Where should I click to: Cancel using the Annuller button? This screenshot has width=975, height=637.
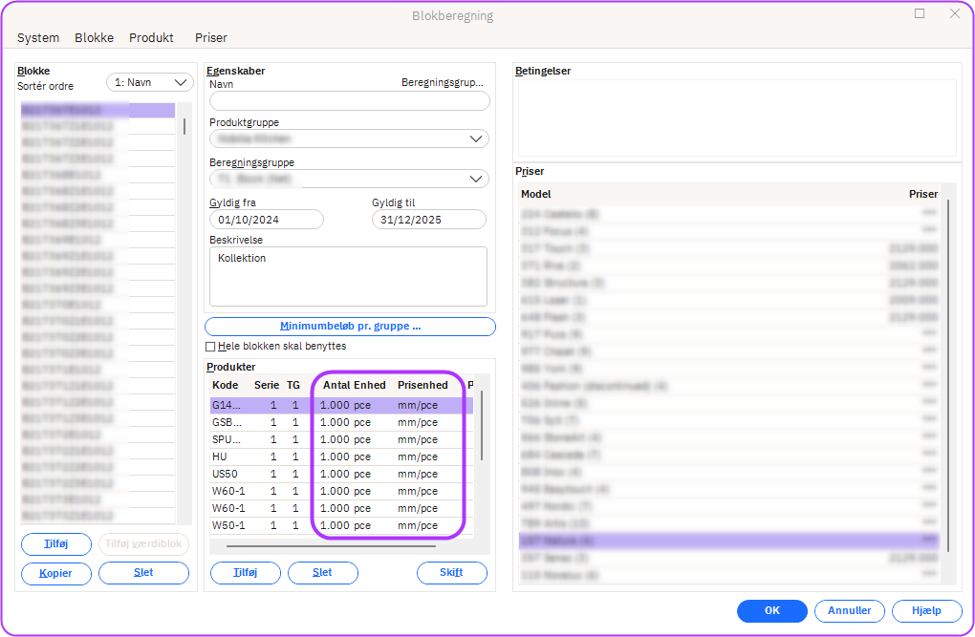coord(849,611)
